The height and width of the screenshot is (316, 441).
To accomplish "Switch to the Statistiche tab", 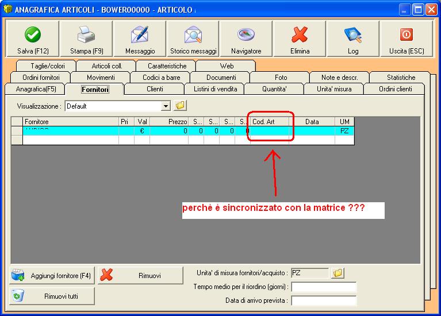I will click(401, 78).
